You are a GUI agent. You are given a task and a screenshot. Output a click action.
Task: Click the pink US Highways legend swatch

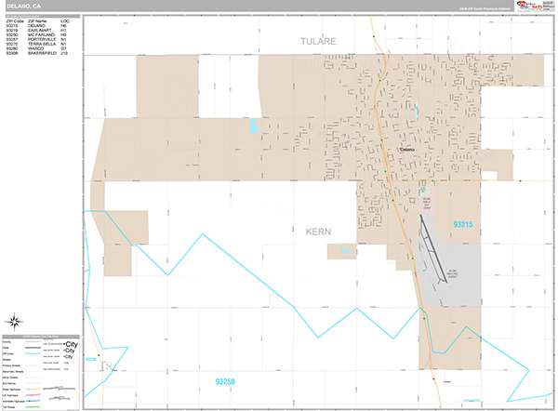point(33,395)
